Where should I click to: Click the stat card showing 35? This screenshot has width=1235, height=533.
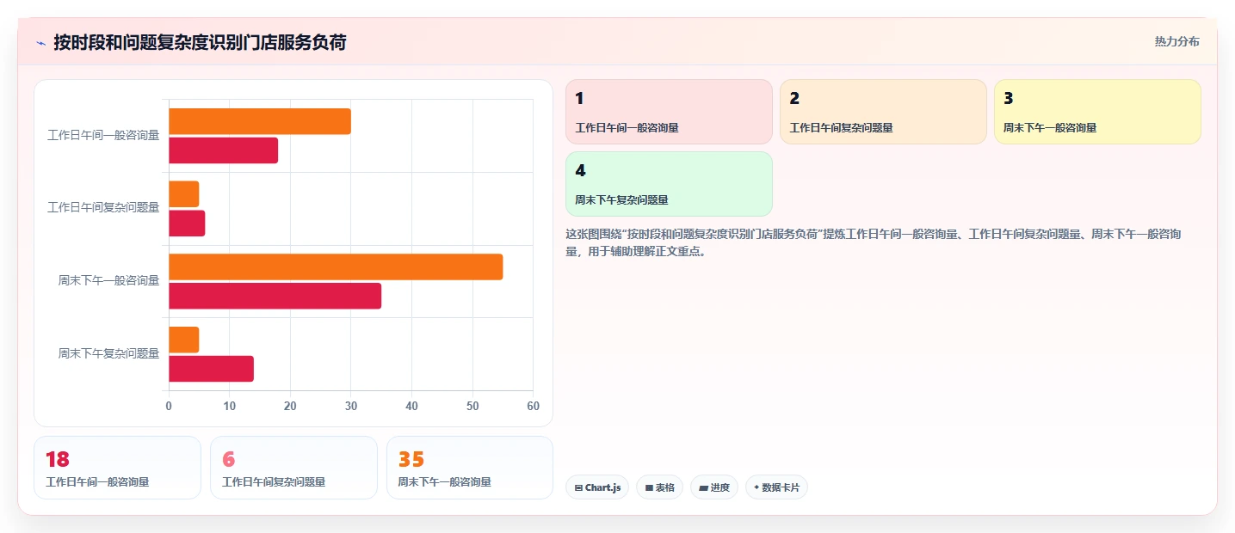point(470,468)
